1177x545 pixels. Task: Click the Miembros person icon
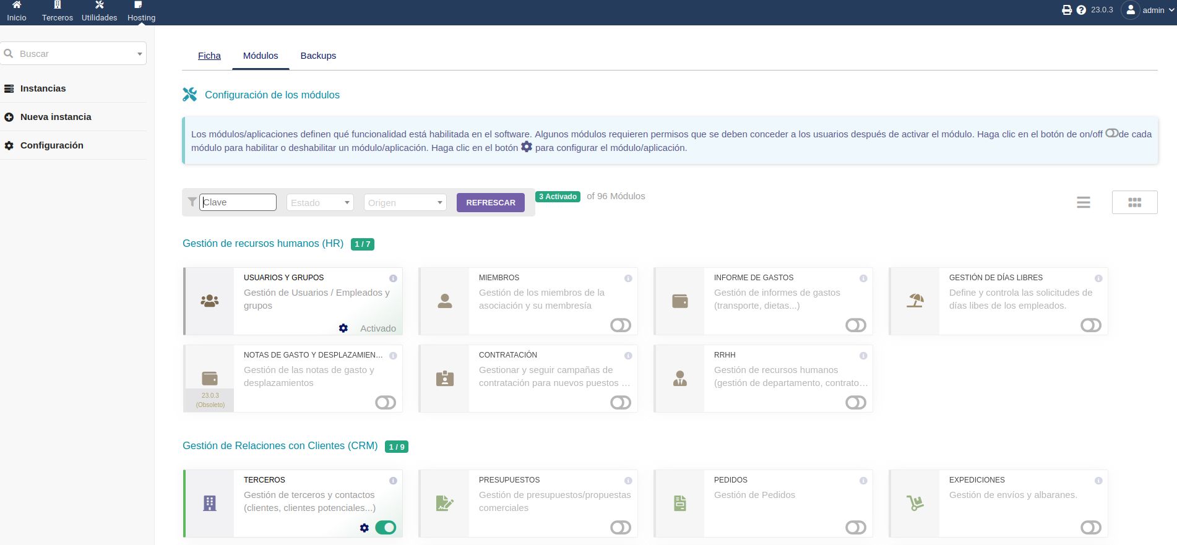pos(445,301)
